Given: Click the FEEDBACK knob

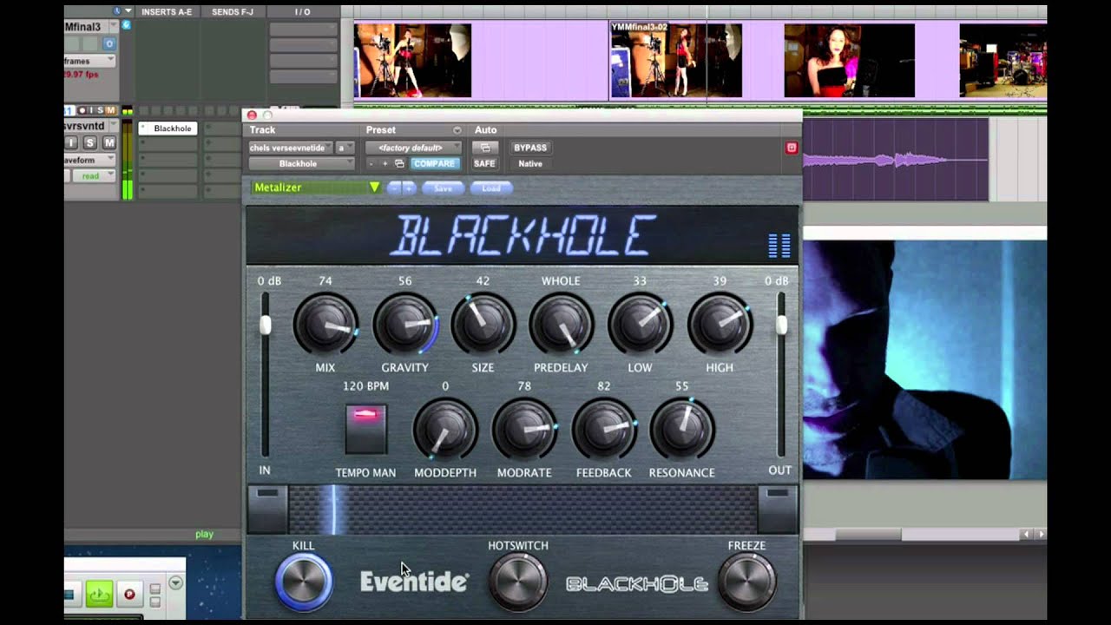Looking at the screenshot, I should (x=604, y=429).
